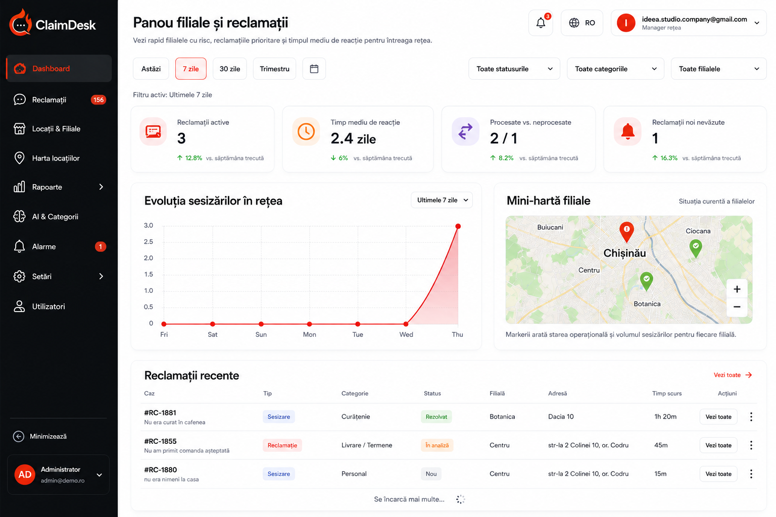Click the Vezi toate link with arrow
Screen dimensions: 776x517
[733, 375]
